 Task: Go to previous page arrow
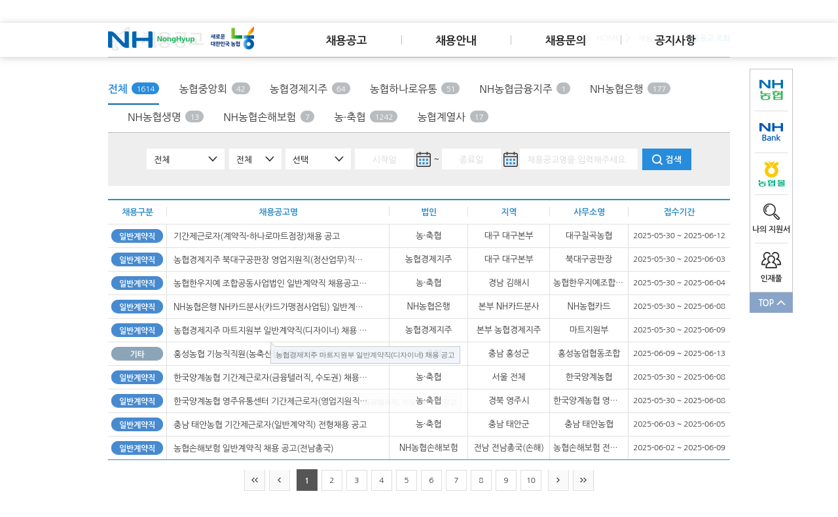click(280, 480)
